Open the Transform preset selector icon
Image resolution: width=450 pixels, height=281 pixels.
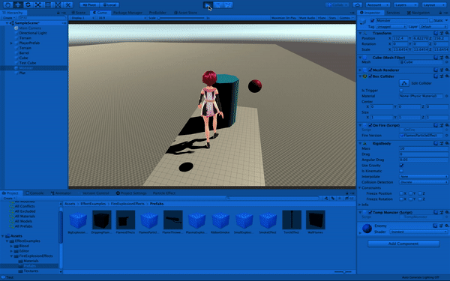point(442,33)
